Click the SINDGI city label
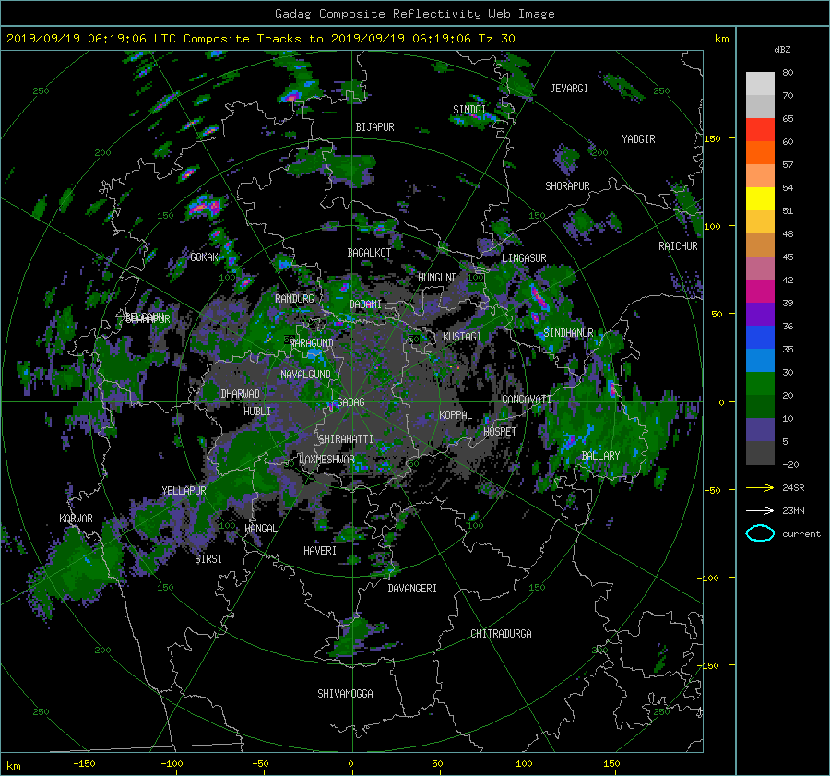 [x=469, y=109]
